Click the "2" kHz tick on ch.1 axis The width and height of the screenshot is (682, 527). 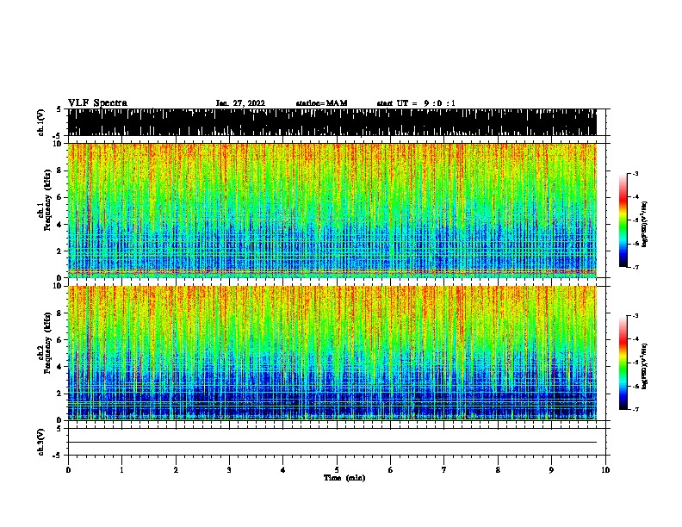(59, 251)
